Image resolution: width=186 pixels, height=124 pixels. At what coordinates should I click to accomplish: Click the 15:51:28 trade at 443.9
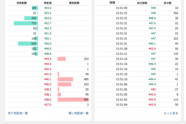point(138,49)
